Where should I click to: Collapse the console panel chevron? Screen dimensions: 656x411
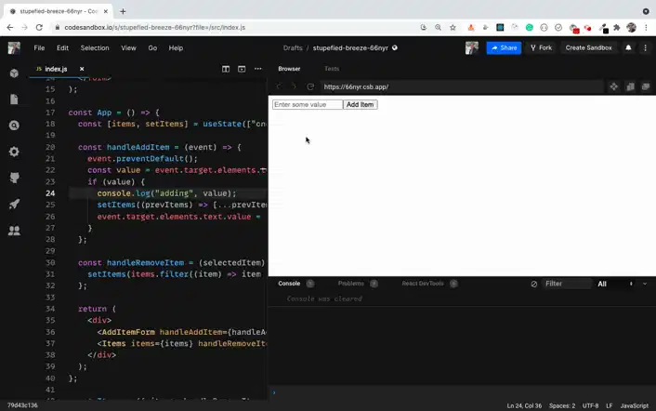coord(645,284)
